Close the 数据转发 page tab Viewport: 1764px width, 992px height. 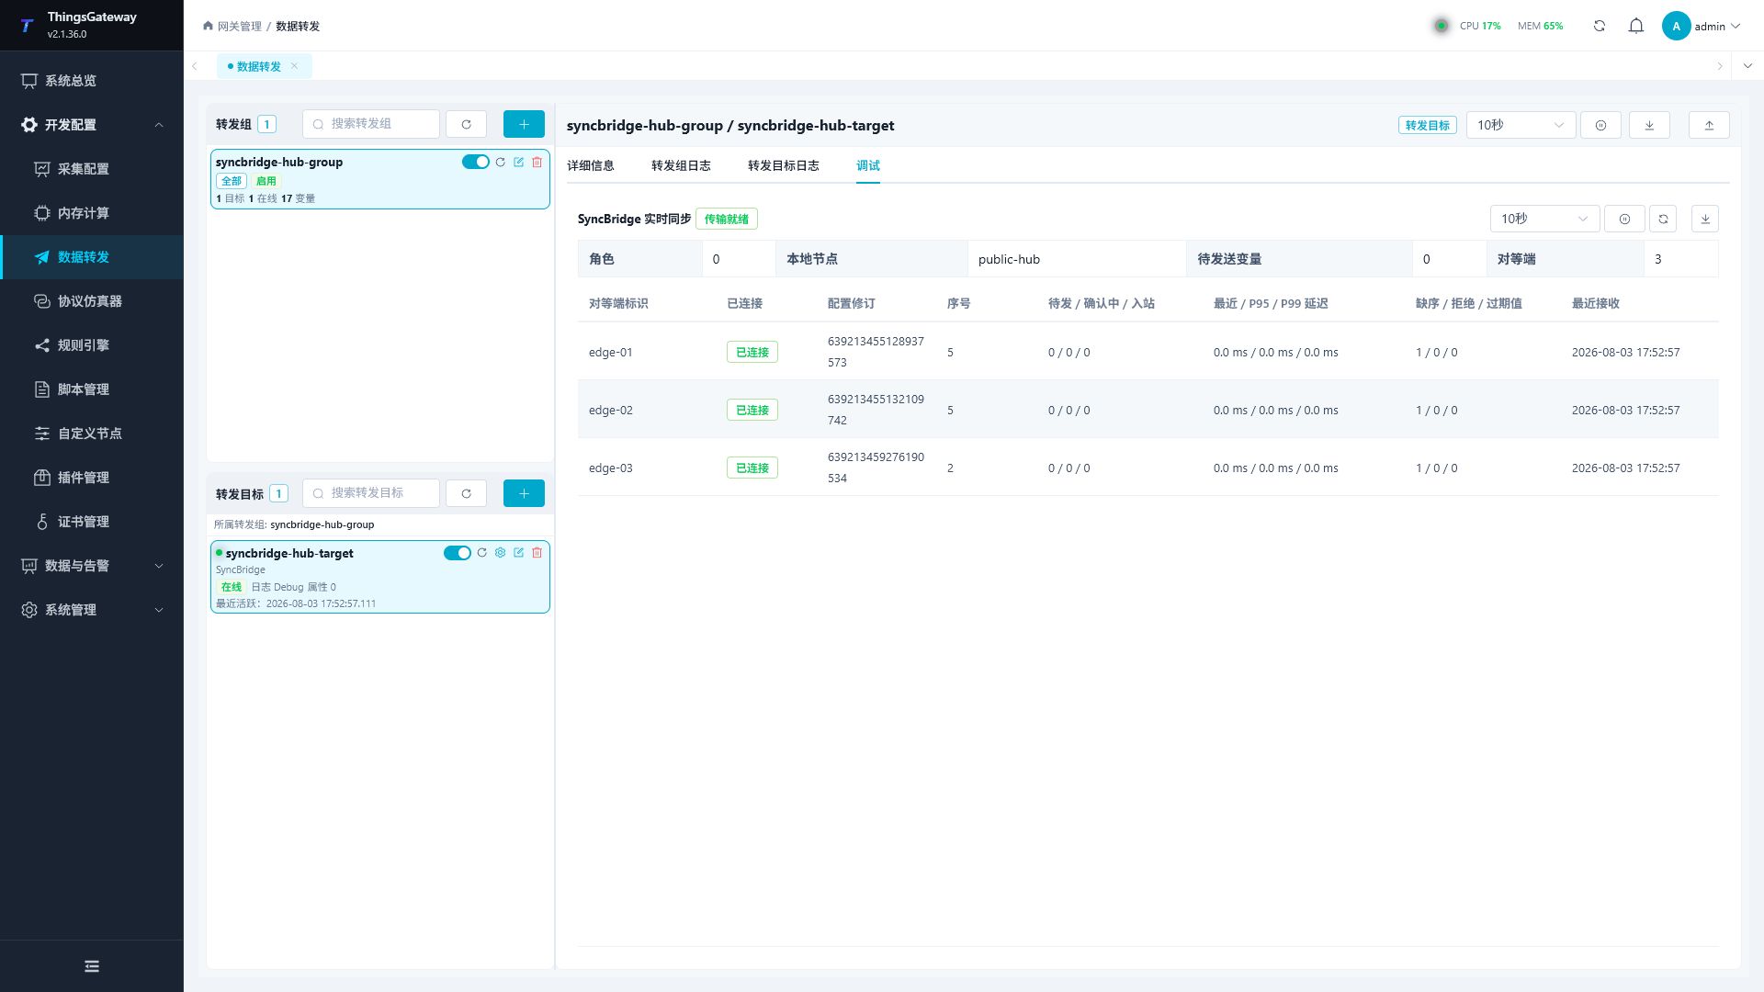coord(294,65)
